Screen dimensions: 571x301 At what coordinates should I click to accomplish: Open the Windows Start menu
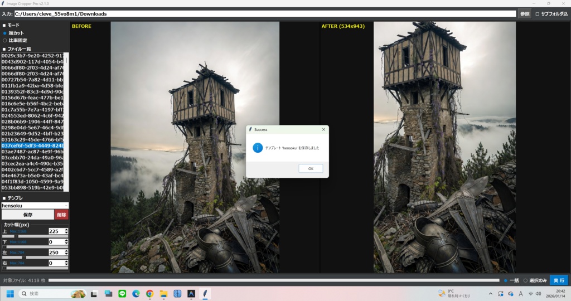click(10, 294)
